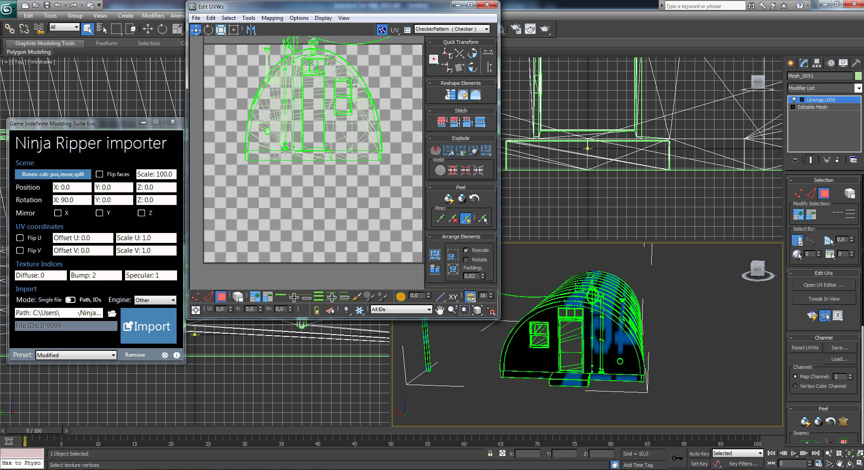
Task: Click the Freeform Mode icon in UV editor
Action: coord(234,30)
